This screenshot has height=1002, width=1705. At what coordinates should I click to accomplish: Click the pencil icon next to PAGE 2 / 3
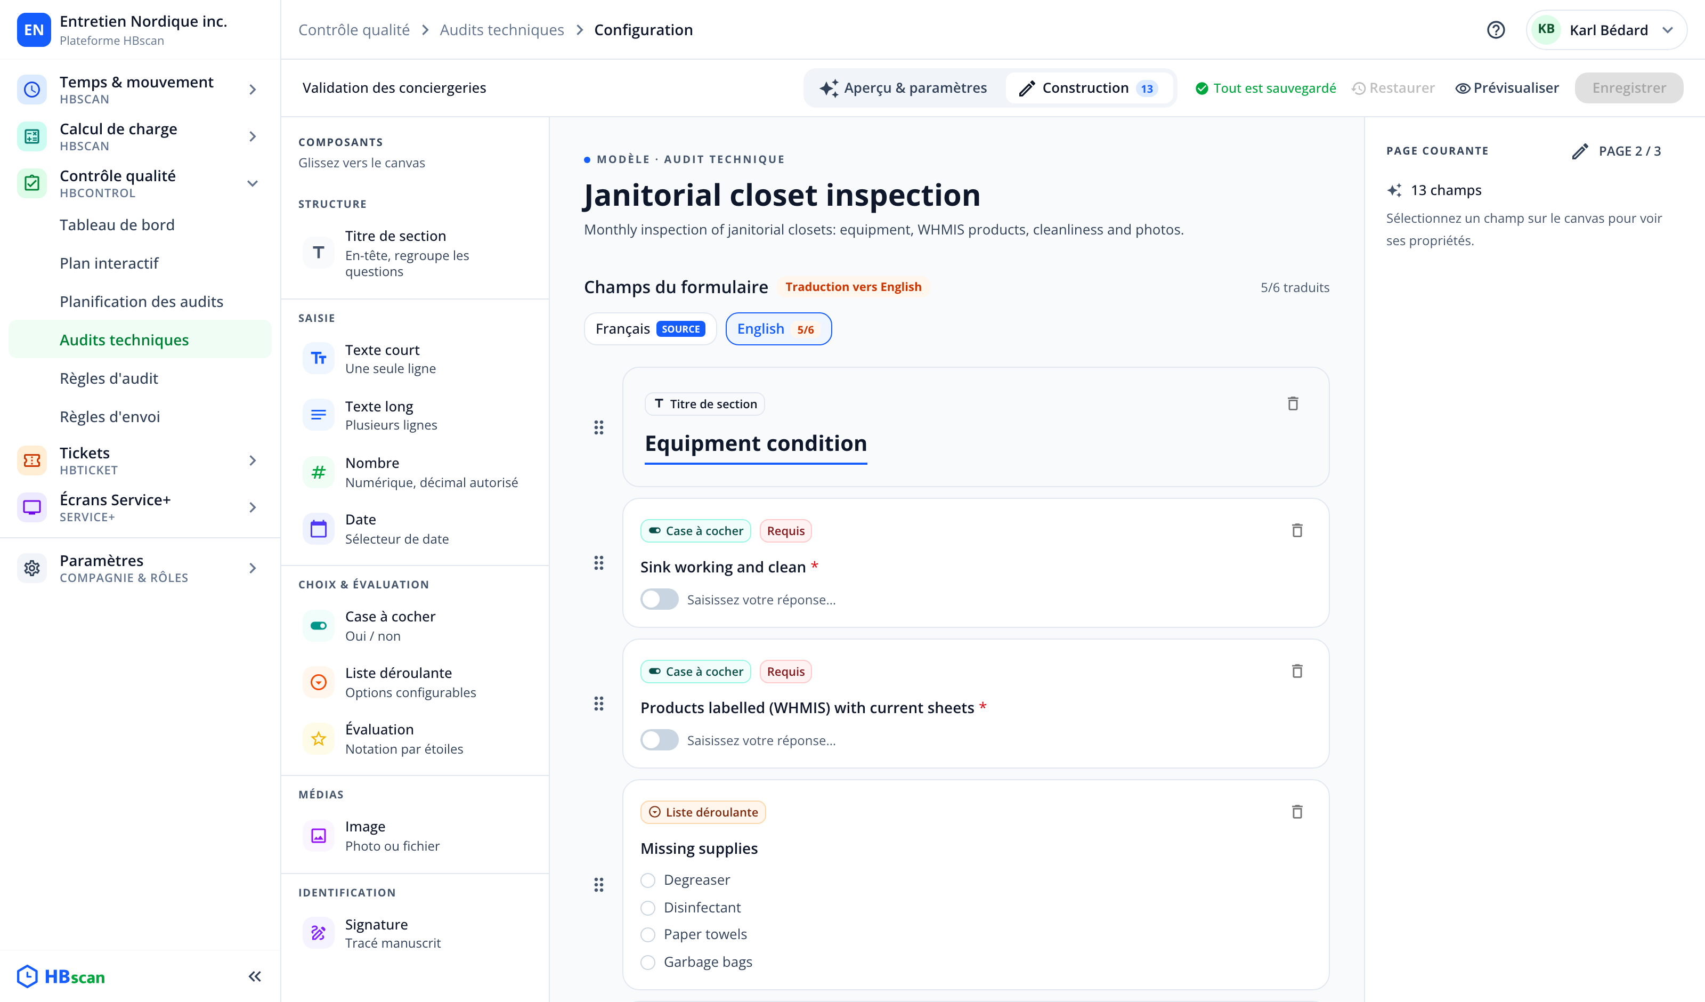tap(1580, 151)
